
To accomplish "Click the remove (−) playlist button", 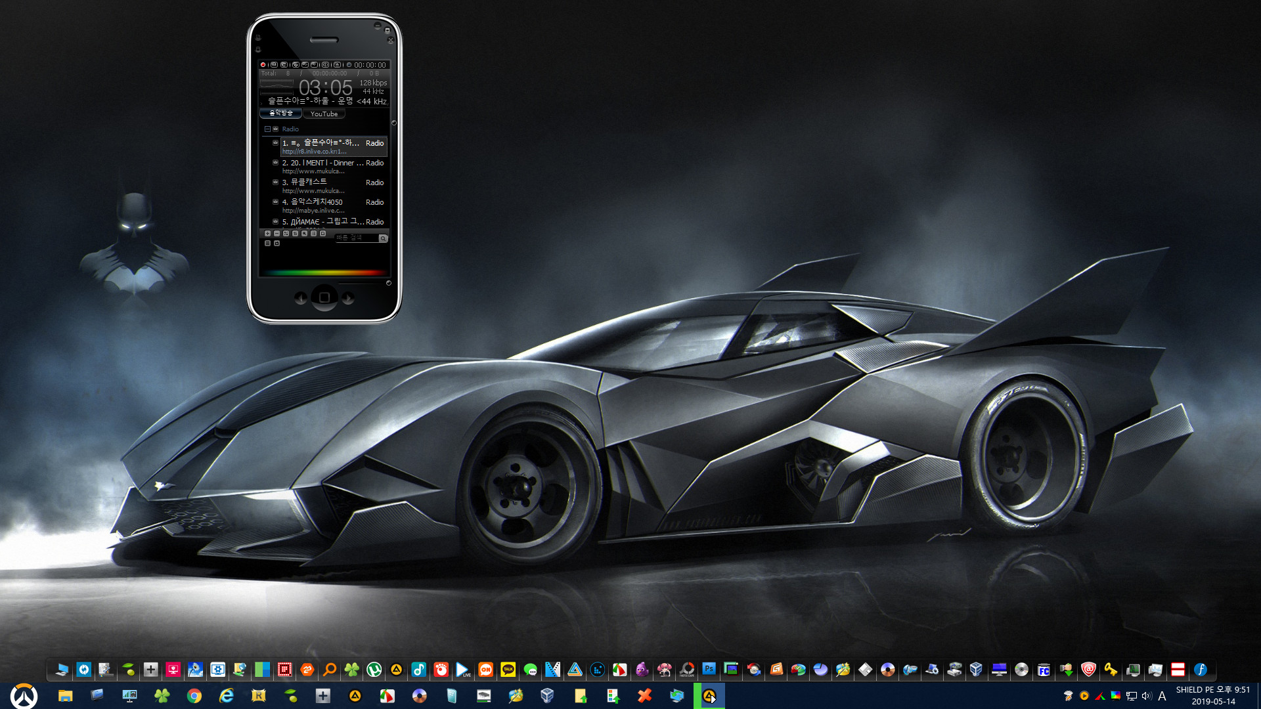I will (277, 234).
